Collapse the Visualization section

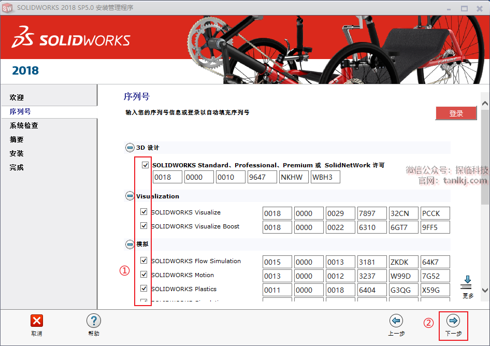pyautogui.click(x=129, y=196)
